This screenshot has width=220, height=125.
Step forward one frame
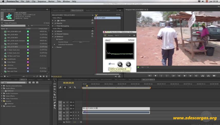point(190,76)
